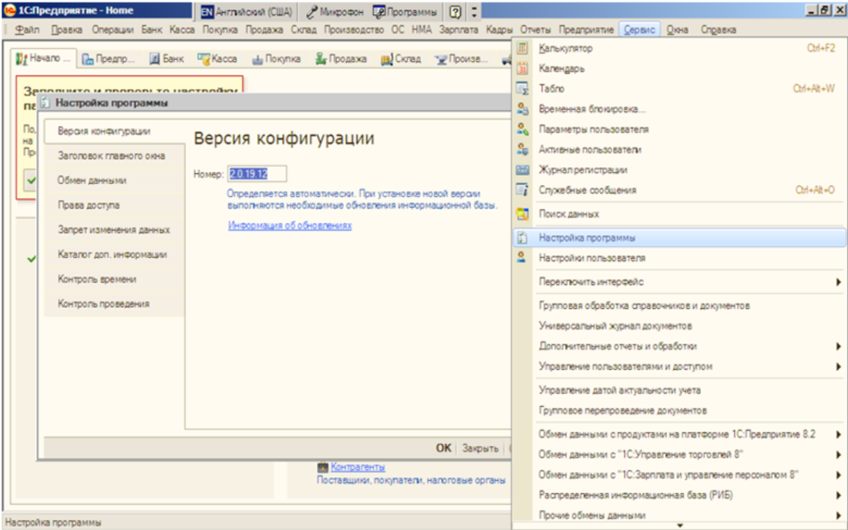Open Информация об обновлениях link
This screenshot has height=530, width=848.
[x=290, y=225]
